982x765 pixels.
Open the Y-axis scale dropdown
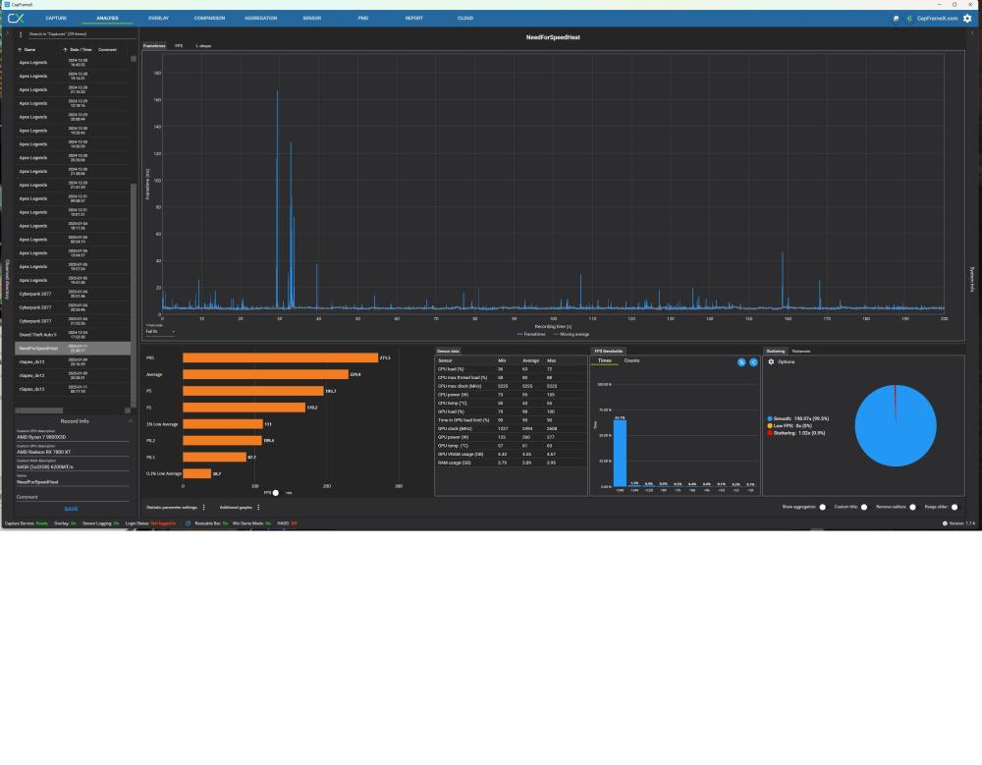point(160,331)
